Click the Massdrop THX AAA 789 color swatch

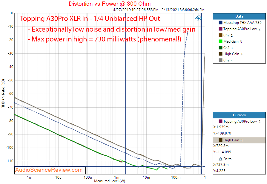click(220, 23)
